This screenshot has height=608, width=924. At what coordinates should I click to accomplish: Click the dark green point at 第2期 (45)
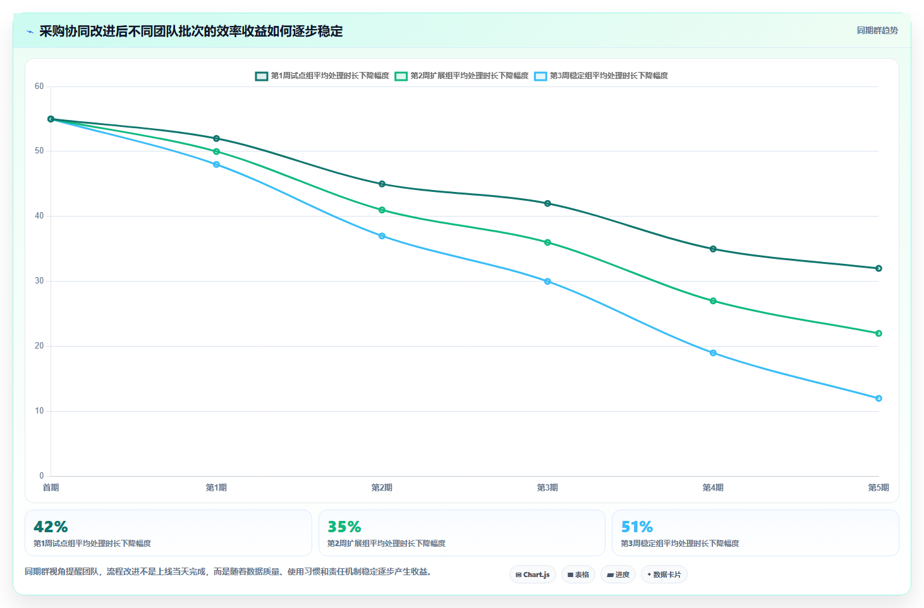382,184
